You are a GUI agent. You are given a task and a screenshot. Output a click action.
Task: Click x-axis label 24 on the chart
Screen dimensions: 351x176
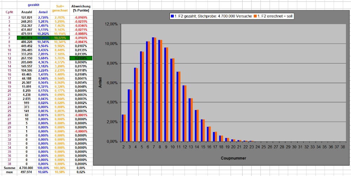tap(257, 147)
